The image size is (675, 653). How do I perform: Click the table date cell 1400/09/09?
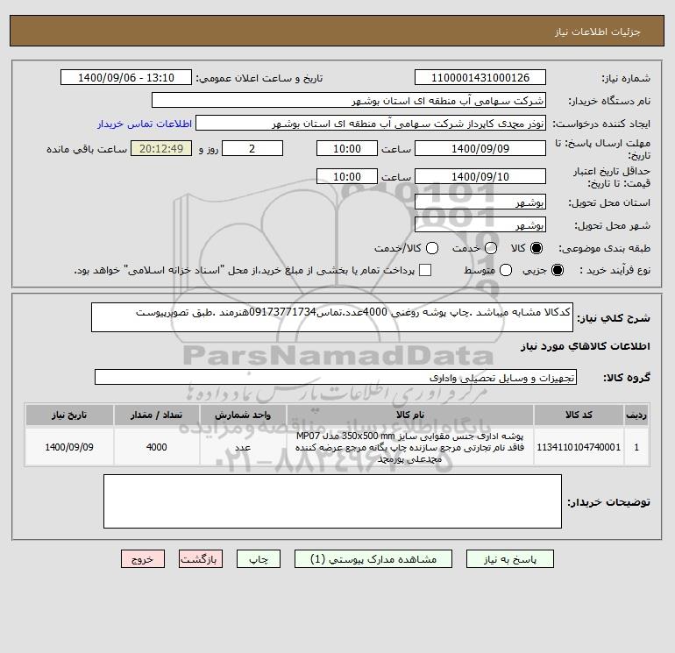click(69, 447)
